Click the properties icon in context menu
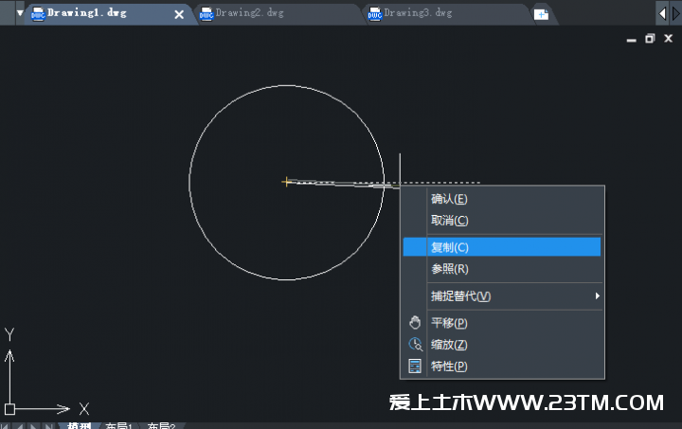 [x=414, y=366]
